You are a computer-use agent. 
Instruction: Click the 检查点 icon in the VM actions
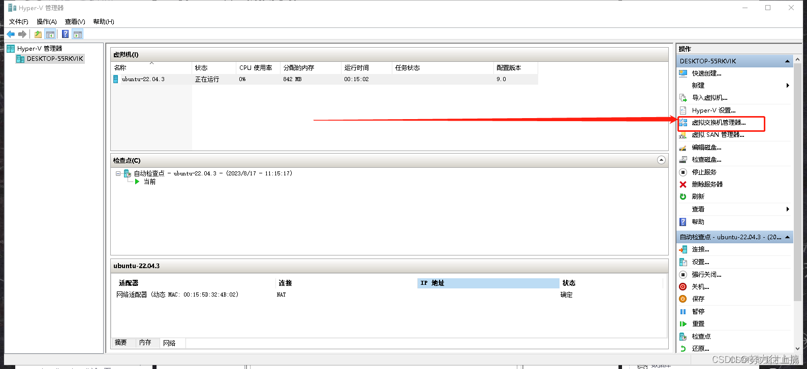[x=683, y=337]
